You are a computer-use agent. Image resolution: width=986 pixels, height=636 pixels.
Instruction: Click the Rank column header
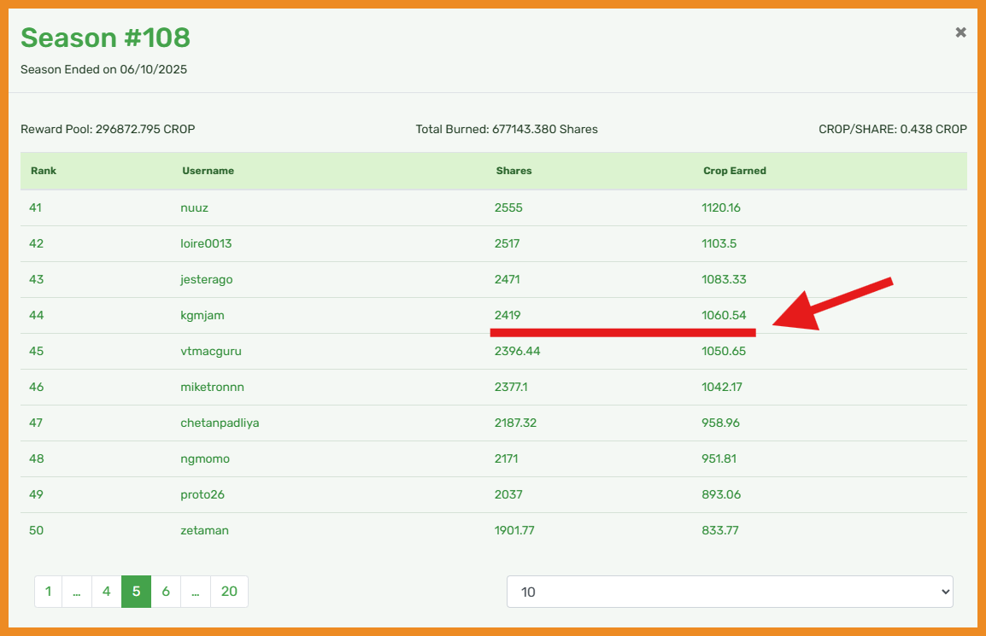pos(44,171)
